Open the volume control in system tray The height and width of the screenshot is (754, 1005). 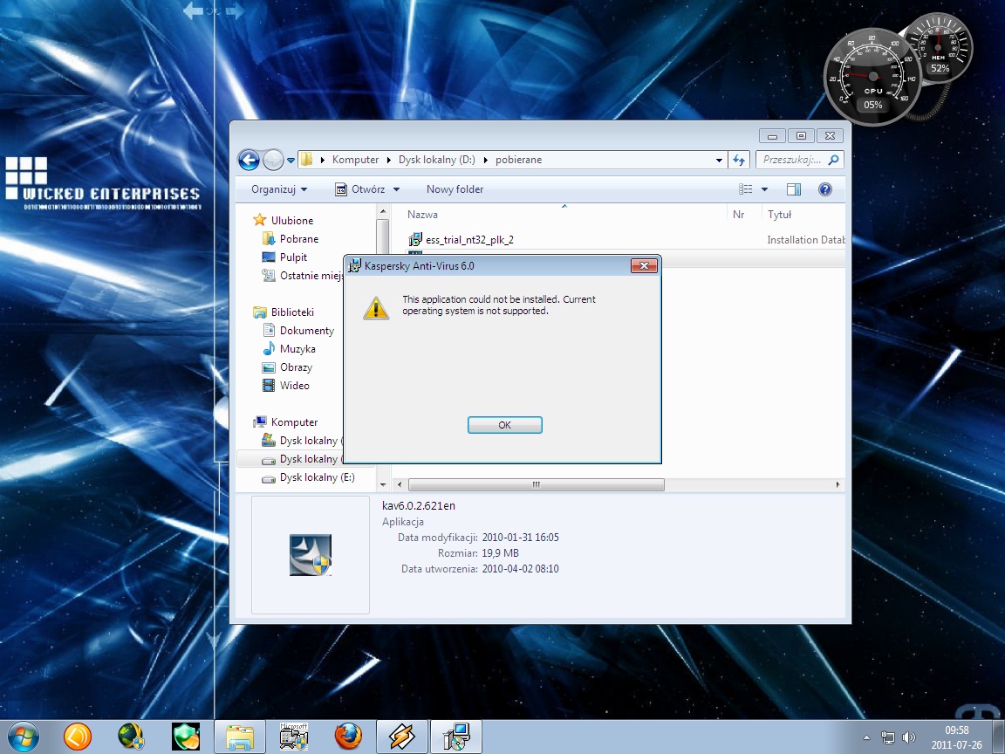(908, 737)
